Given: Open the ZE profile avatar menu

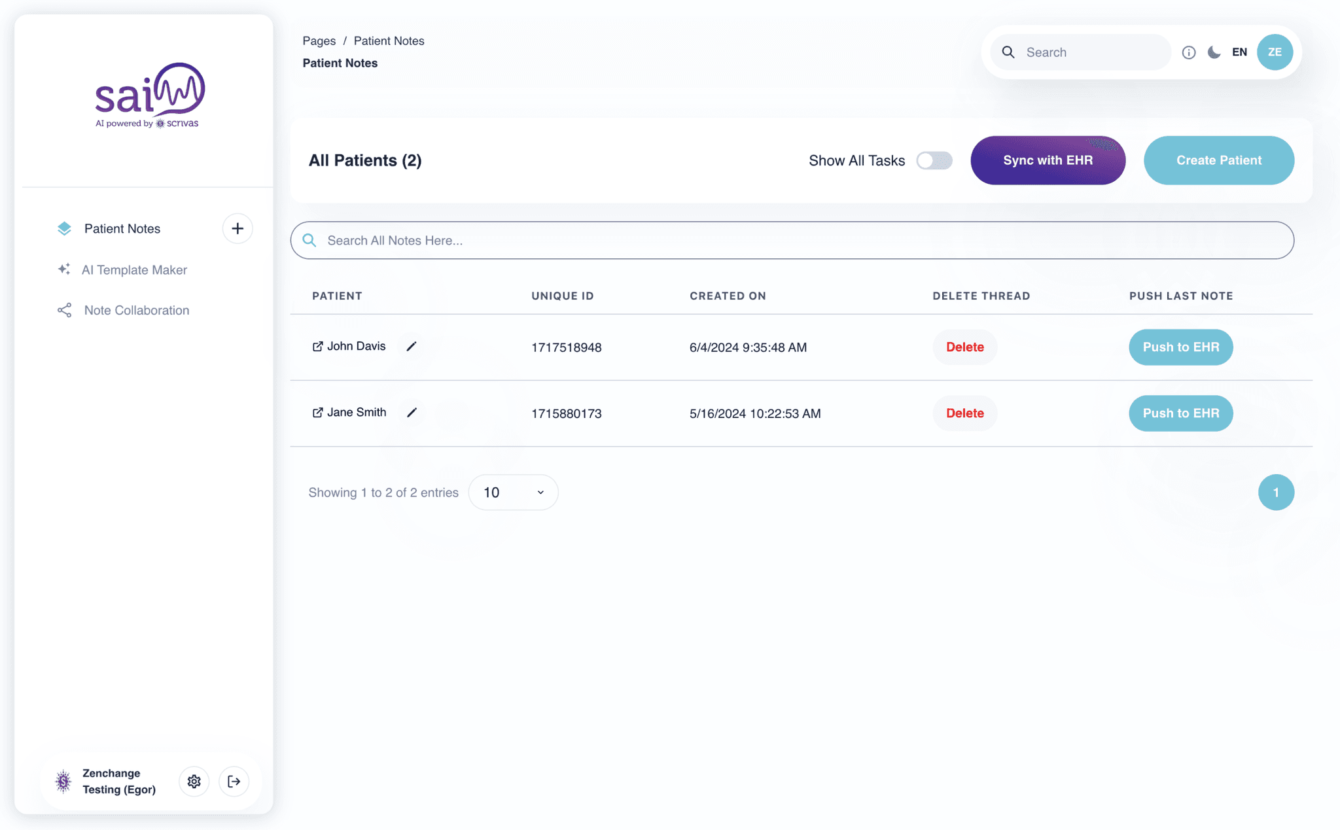Looking at the screenshot, I should 1274,52.
